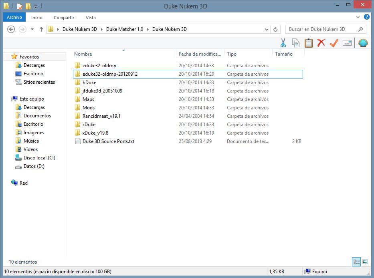This screenshot has height=278, width=374.
Task: Sort by Fecha de modificación column header
Action: coord(200,54)
